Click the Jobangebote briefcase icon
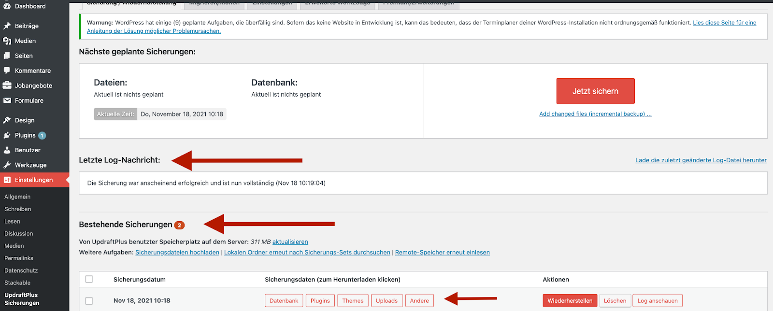Image resolution: width=773 pixels, height=311 pixels. pos(7,85)
